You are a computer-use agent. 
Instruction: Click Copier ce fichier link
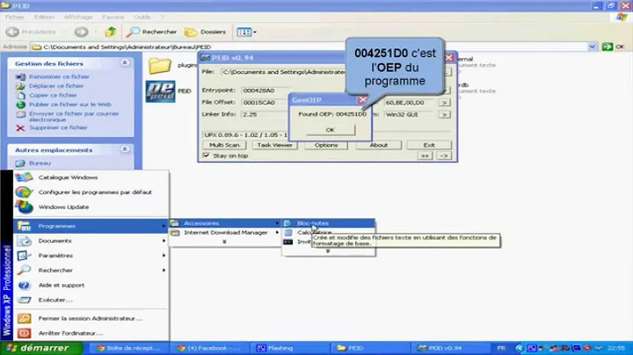pos(53,95)
